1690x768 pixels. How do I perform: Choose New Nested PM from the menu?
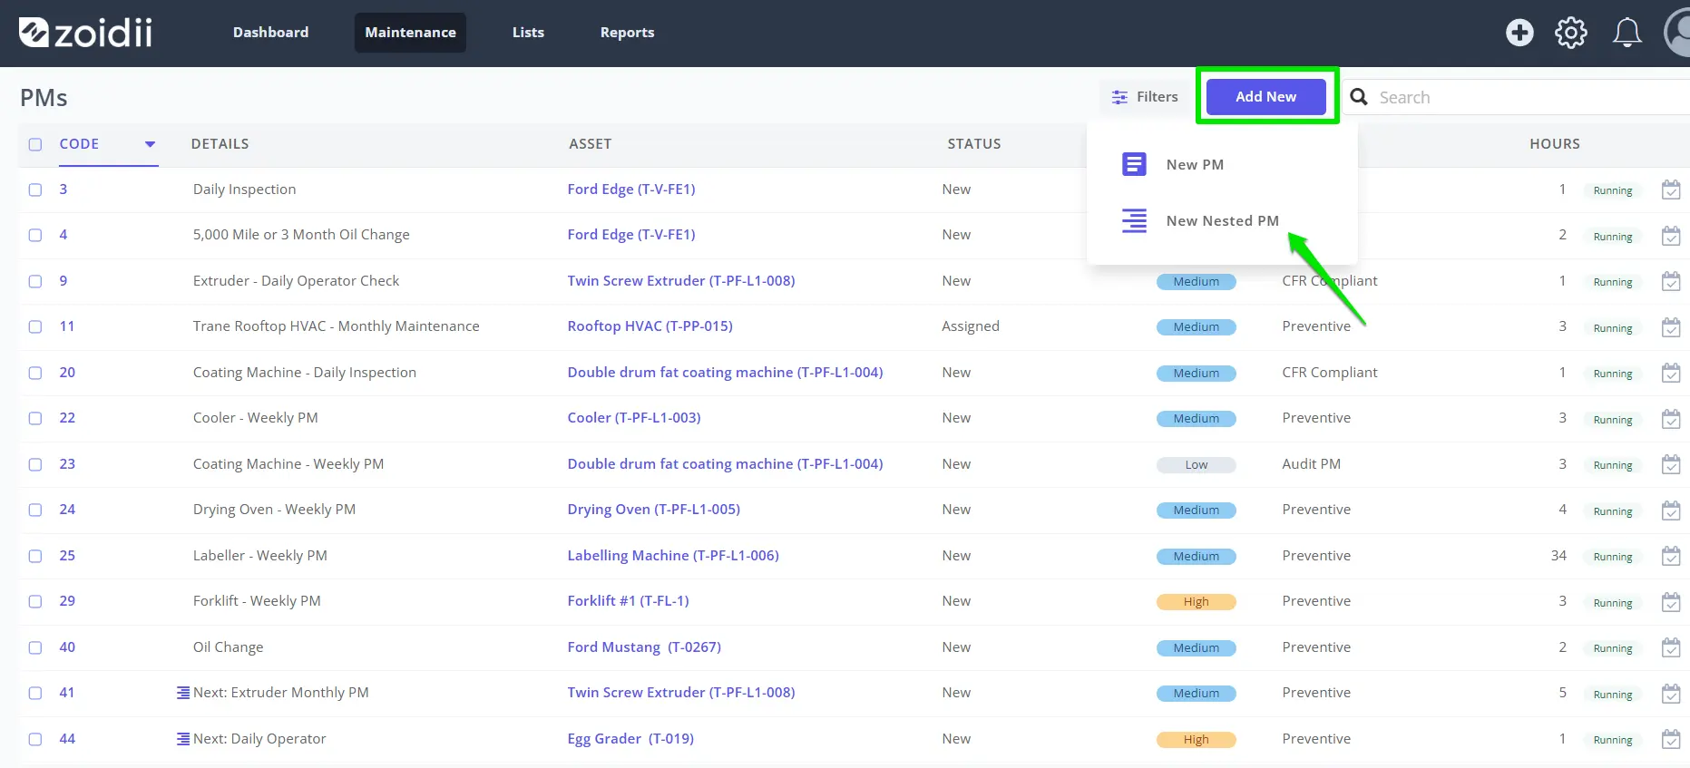pos(1222,220)
